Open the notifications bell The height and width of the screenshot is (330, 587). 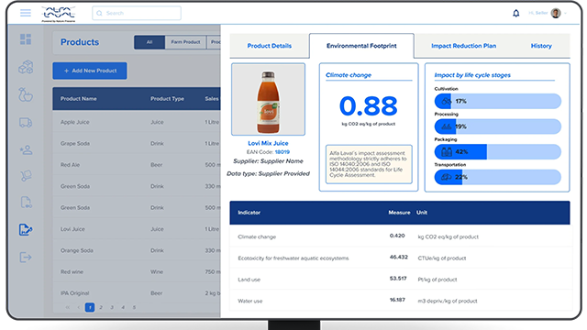click(x=515, y=13)
